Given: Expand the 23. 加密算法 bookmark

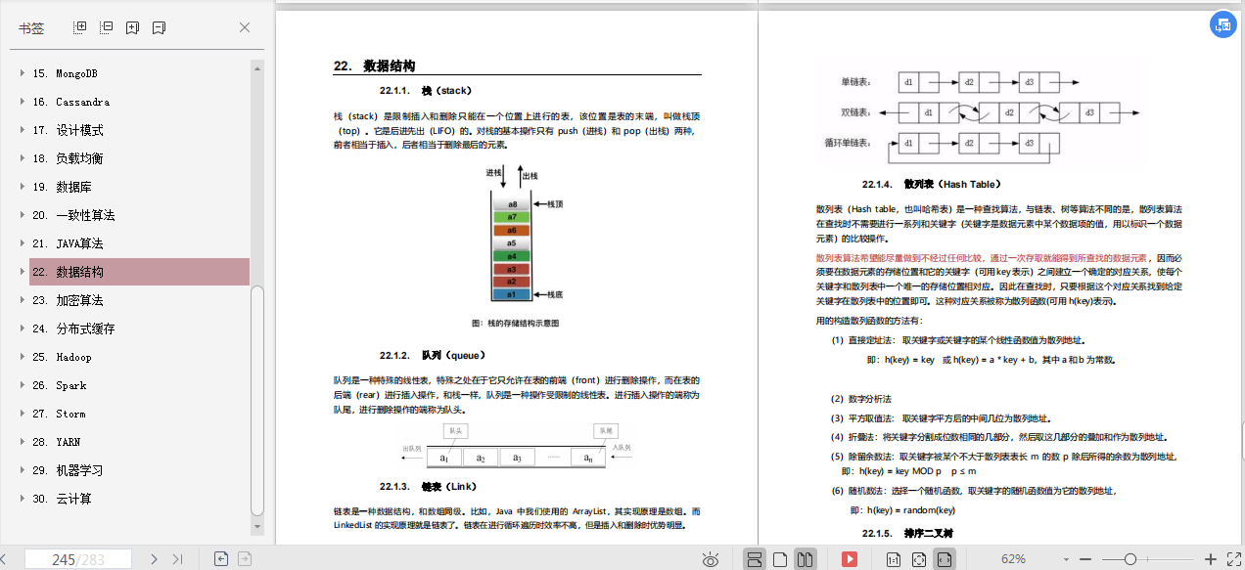Looking at the screenshot, I should [22, 300].
